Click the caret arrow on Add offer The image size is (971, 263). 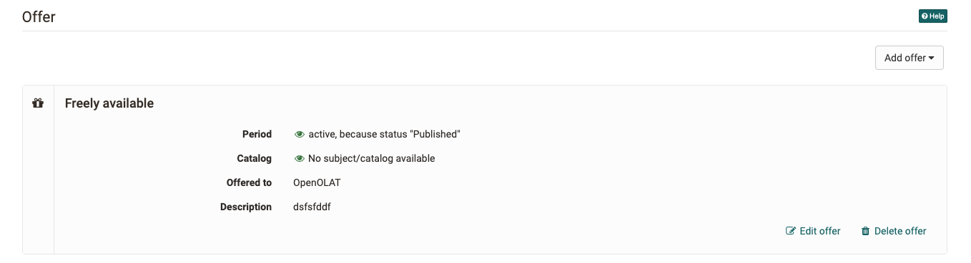coord(932,58)
